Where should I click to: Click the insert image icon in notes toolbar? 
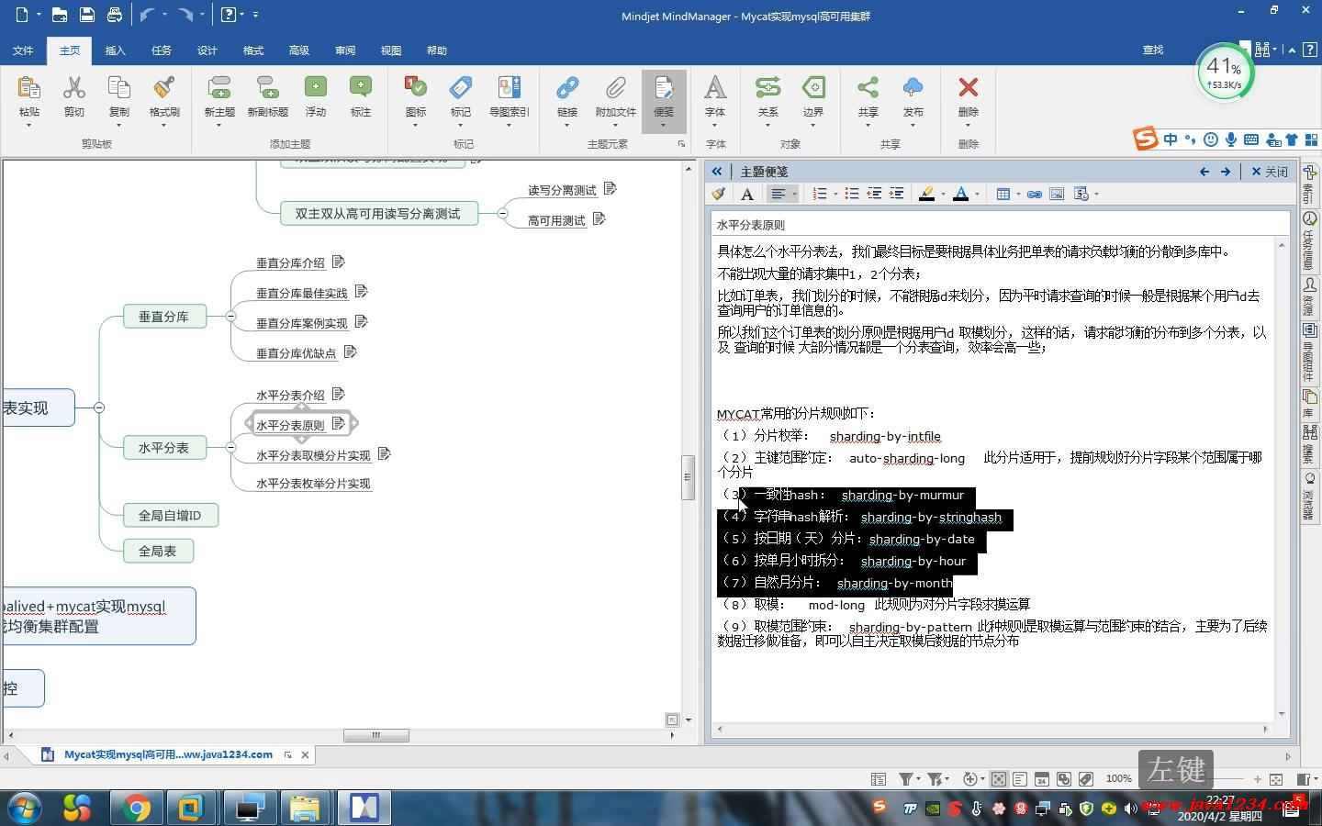click(x=1057, y=194)
